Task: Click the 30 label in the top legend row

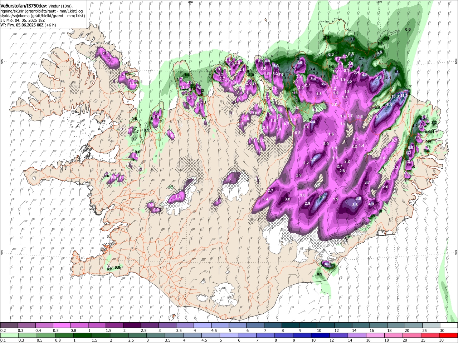Action: (442, 330)
